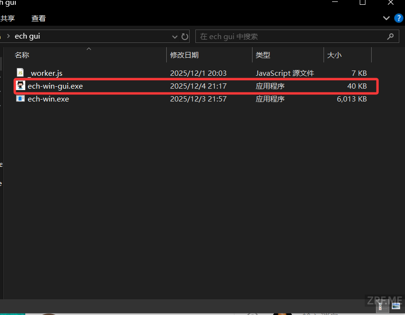The height and width of the screenshot is (315, 405).
Task: Select the _worker.js file icon
Action: 20,72
